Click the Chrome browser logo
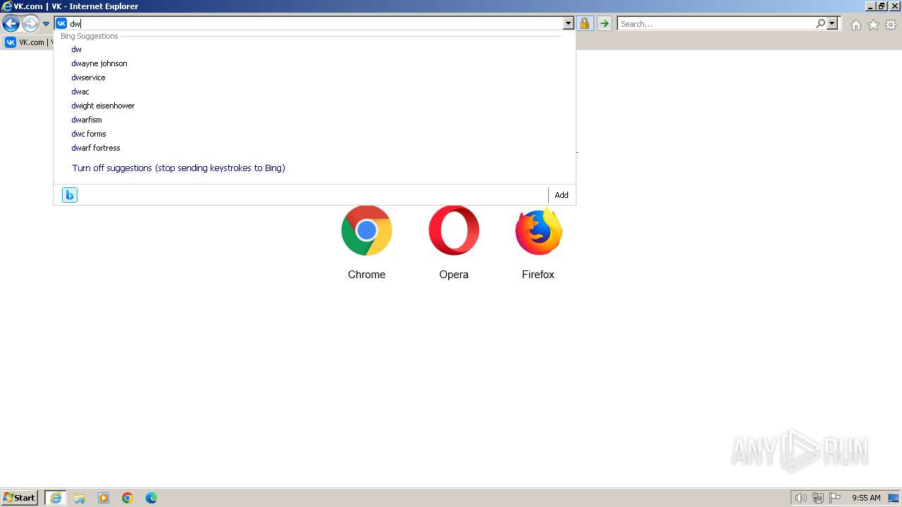902x507 pixels. click(366, 230)
